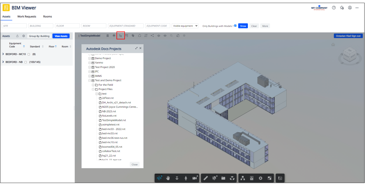Open the Properties panel icon

point(252,178)
